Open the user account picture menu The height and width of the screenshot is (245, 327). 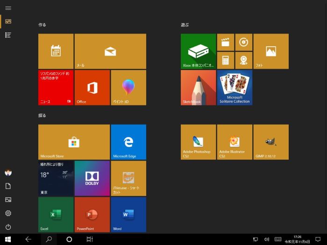click(x=8, y=173)
